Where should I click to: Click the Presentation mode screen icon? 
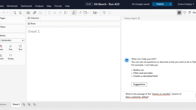point(110,13)
